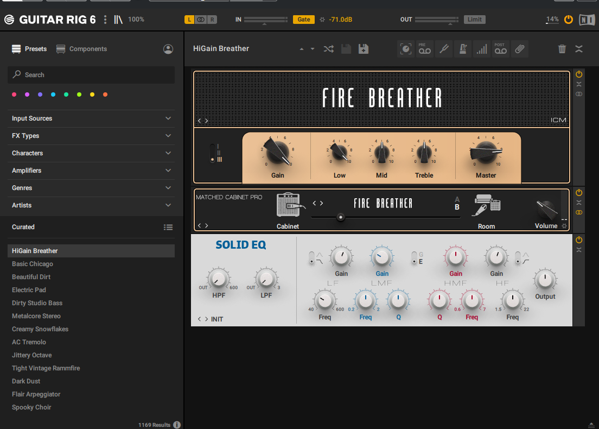The image size is (599, 429).
Task: Enable left input channel L
Action: click(x=189, y=20)
